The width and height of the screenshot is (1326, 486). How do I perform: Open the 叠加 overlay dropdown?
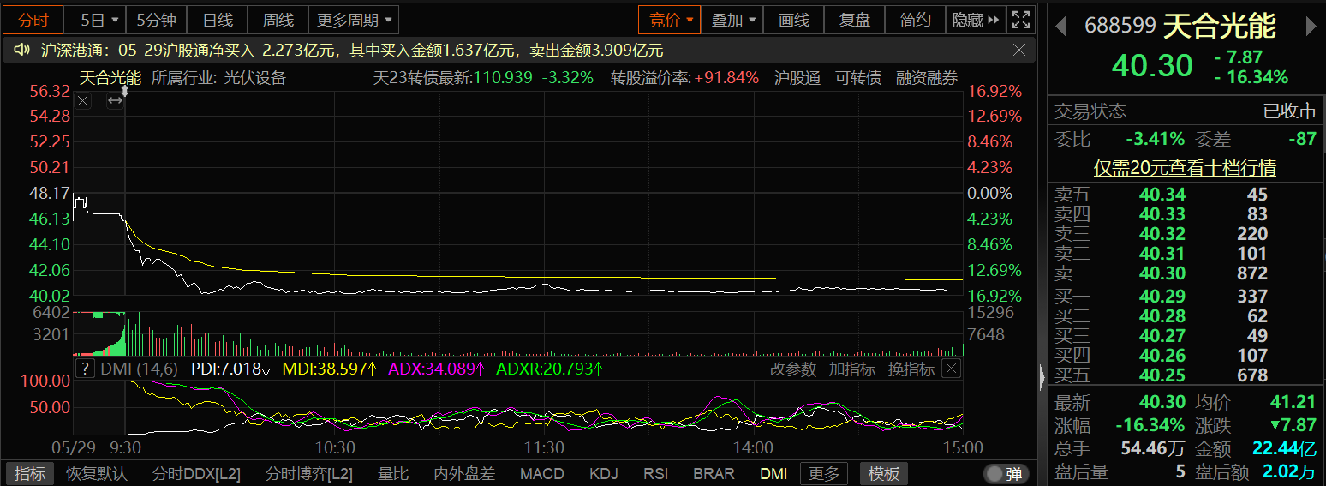click(732, 20)
